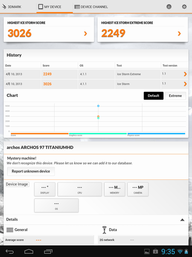
Task: Click the Display spec tile
Action: [x=45, y=189]
